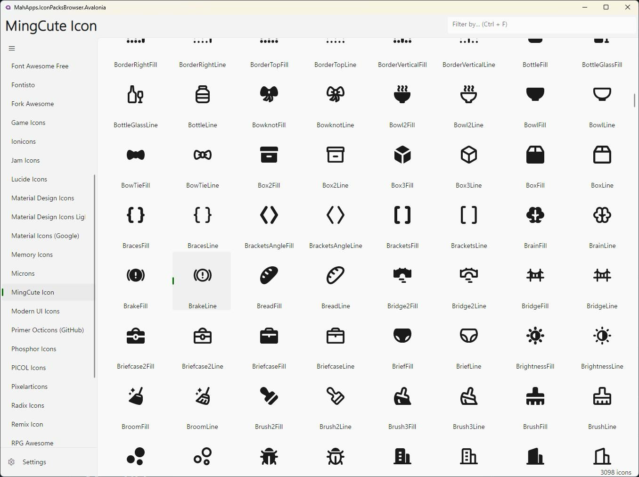Choose the BriefFill icon

tap(402, 336)
